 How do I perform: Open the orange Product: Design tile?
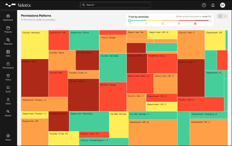pos(113,44)
